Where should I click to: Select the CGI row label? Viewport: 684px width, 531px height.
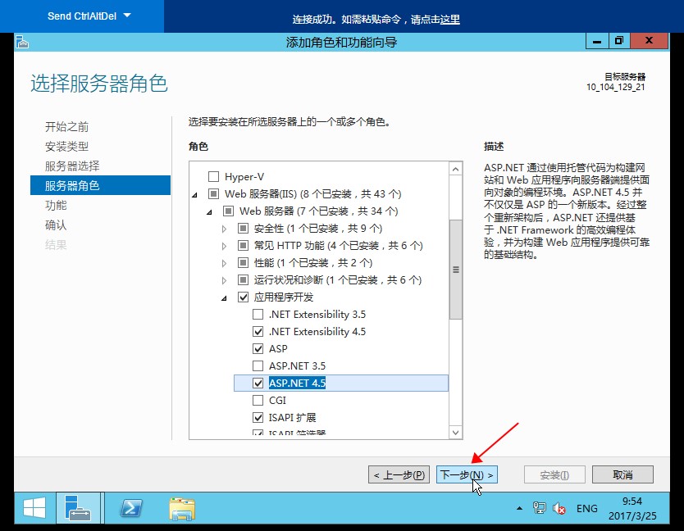coord(277,400)
